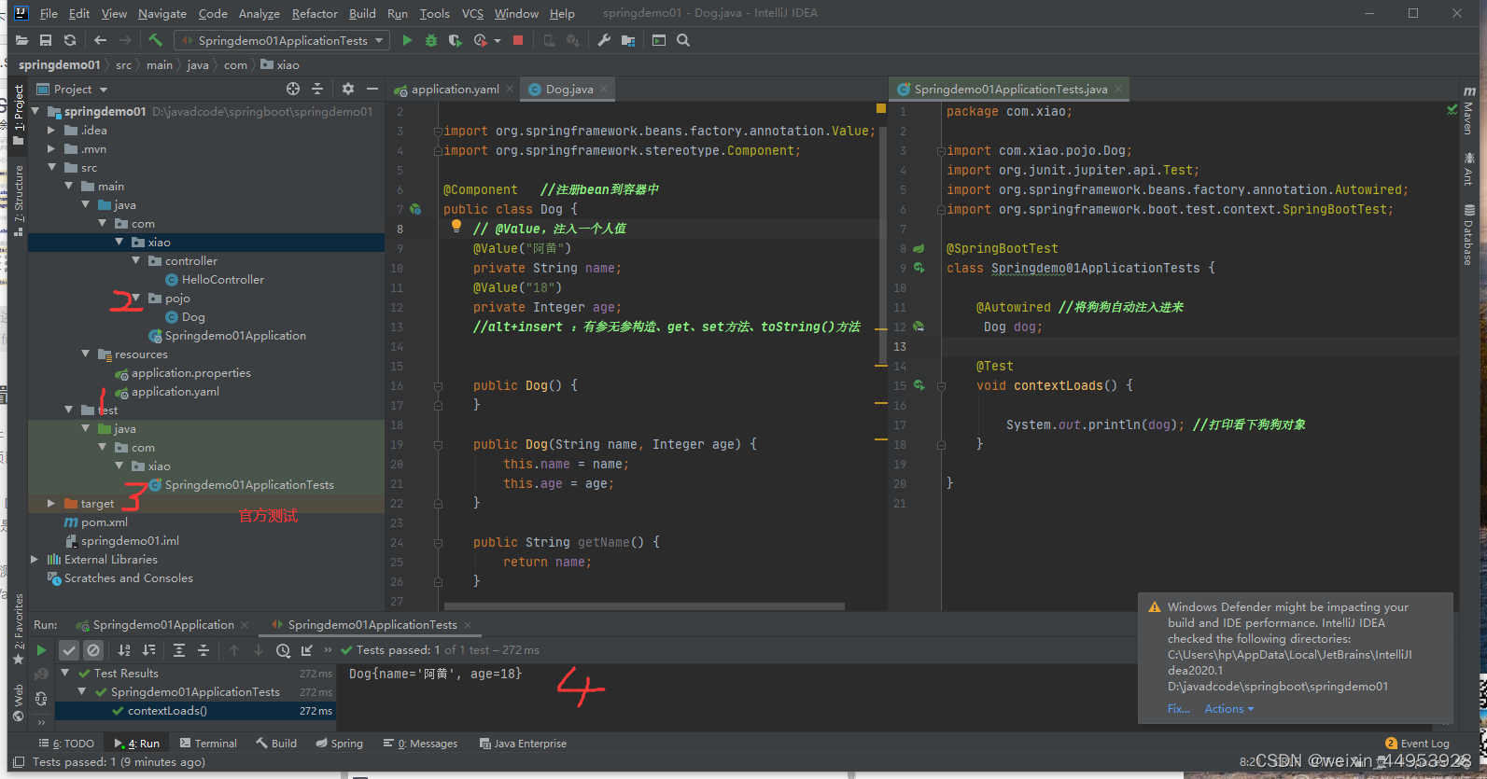The width and height of the screenshot is (1487, 779).
Task: Run with coverage shield icon
Action: click(455, 41)
